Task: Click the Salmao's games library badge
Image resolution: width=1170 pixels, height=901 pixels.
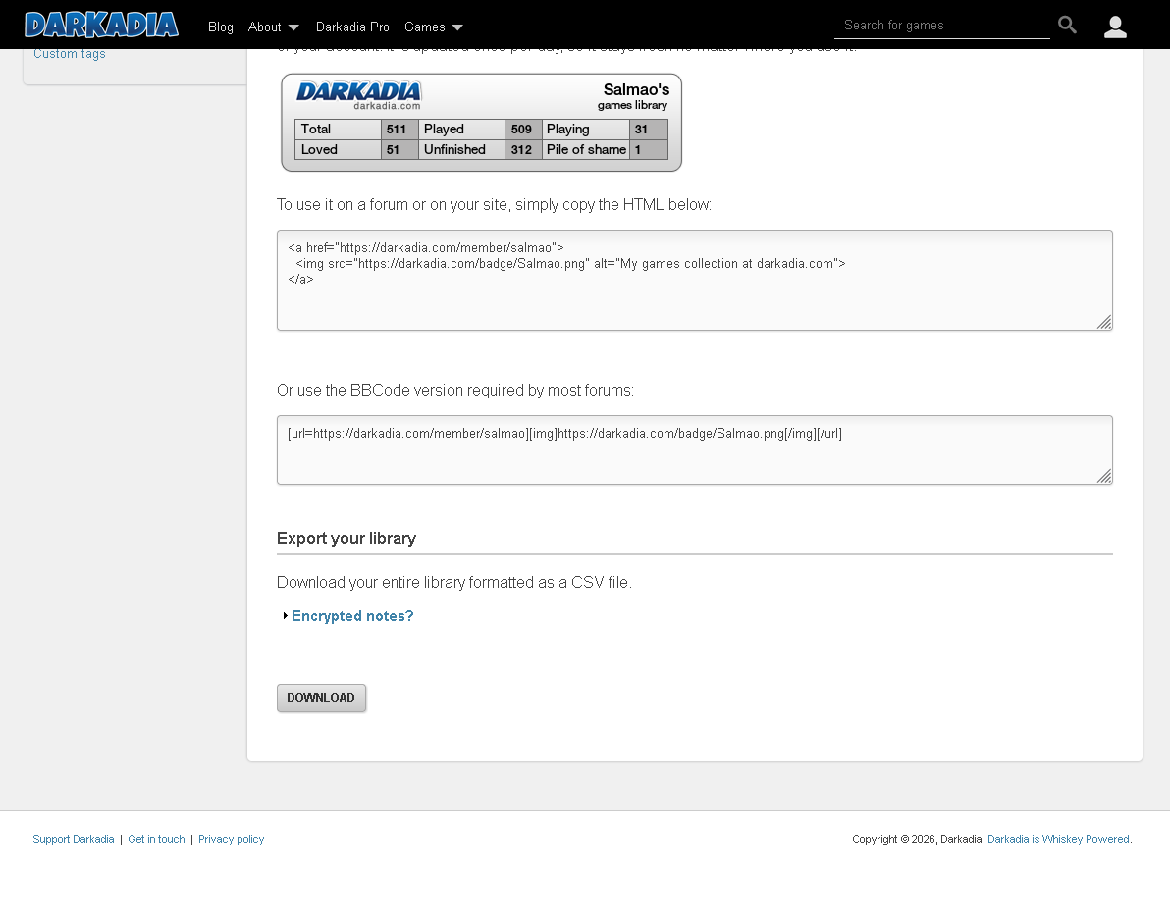Action: point(481,123)
